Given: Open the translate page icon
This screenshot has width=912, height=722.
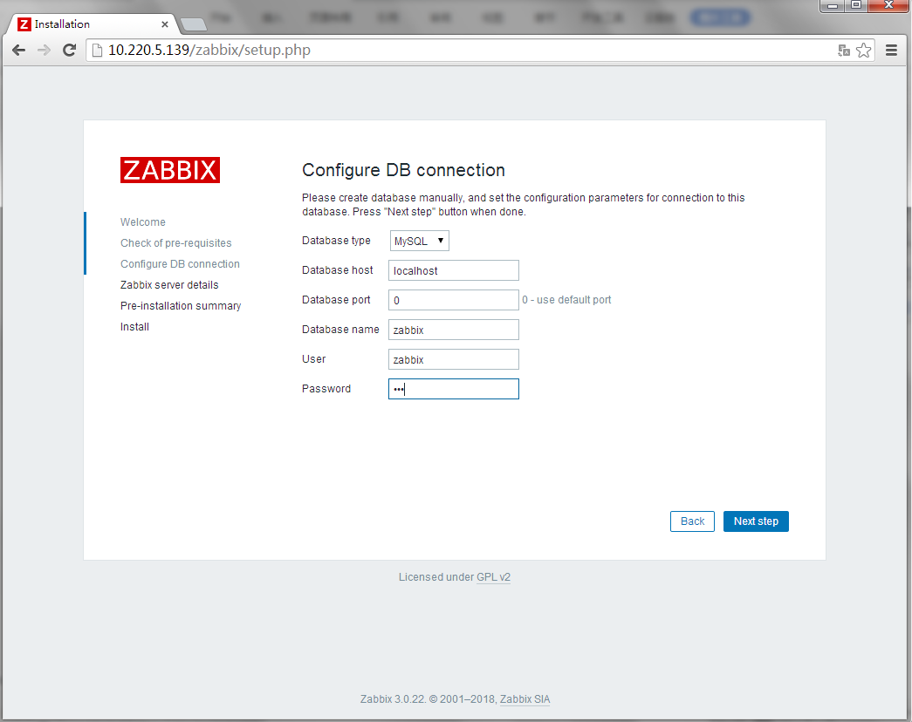Looking at the screenshot, I should (843, 51).
